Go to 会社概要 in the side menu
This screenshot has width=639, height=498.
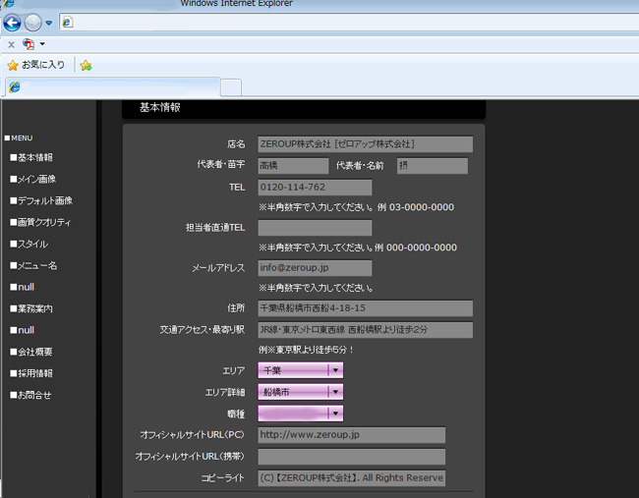[x=34, y=352]
